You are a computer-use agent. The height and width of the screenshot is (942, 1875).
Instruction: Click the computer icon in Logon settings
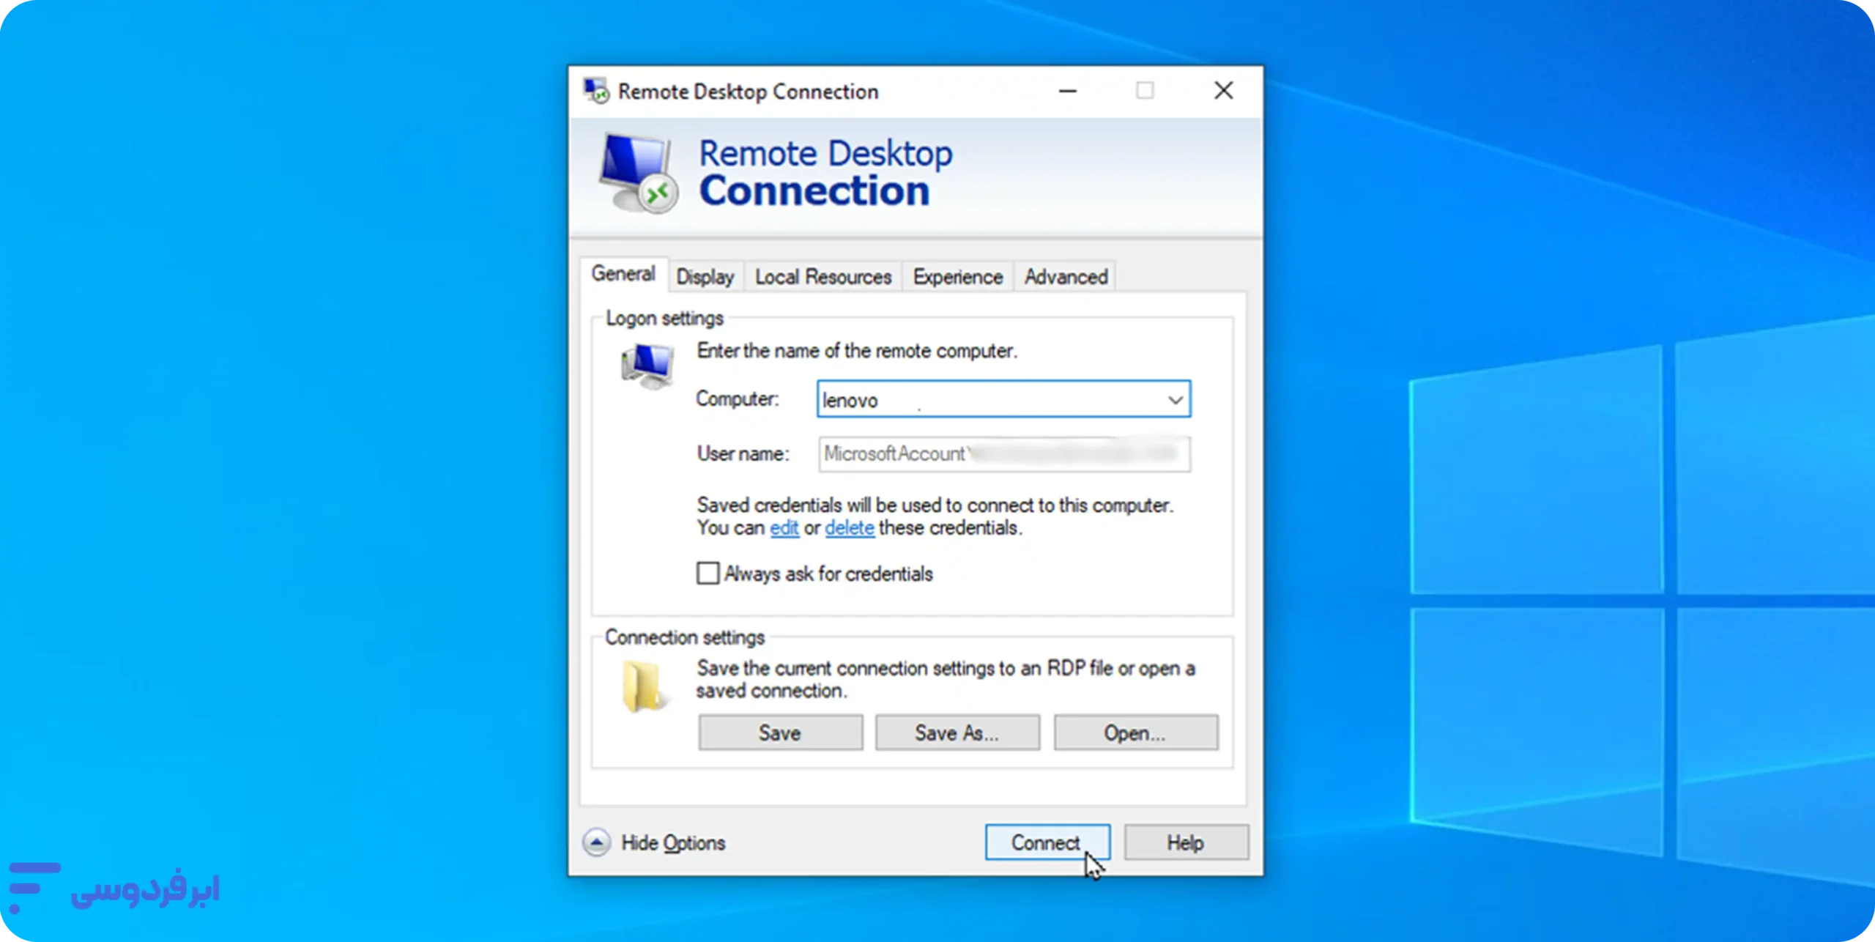[x=647, y=366]
